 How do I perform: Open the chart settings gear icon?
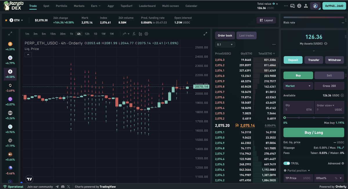coord(146,34)
